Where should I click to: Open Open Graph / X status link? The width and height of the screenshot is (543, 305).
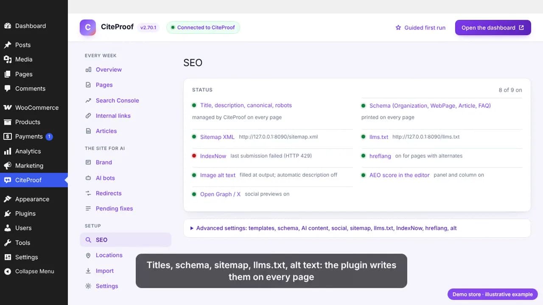[220, 194]
